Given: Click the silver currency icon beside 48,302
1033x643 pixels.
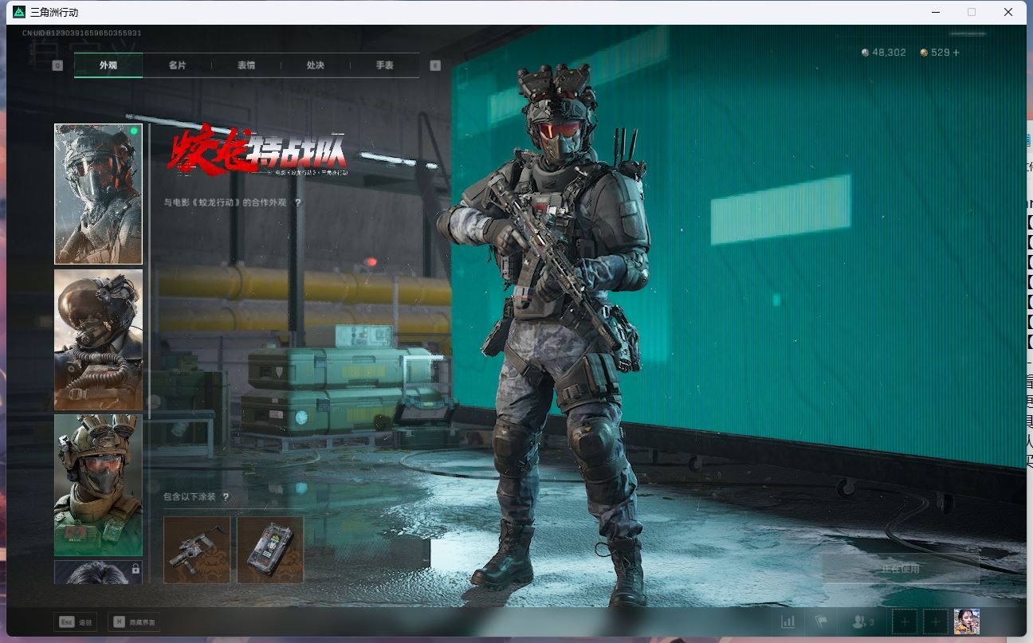Looking at the screenshot, I should click(866, 53).
